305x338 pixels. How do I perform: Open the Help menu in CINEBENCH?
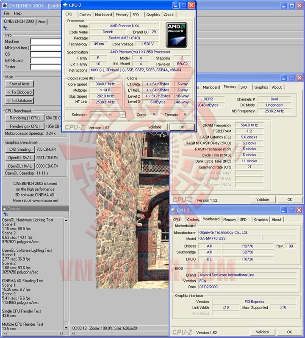coord(18,13)
